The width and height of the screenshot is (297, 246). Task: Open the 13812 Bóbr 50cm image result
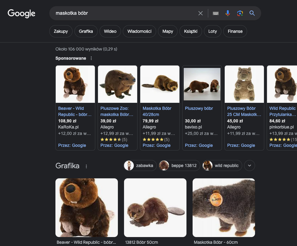(155, 208)
